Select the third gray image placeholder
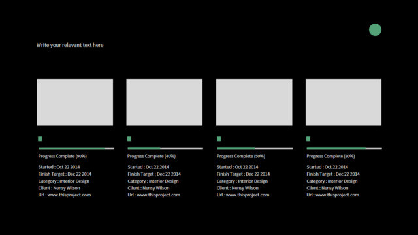This screenshot has height=235, width=418. tap(254, 102)
